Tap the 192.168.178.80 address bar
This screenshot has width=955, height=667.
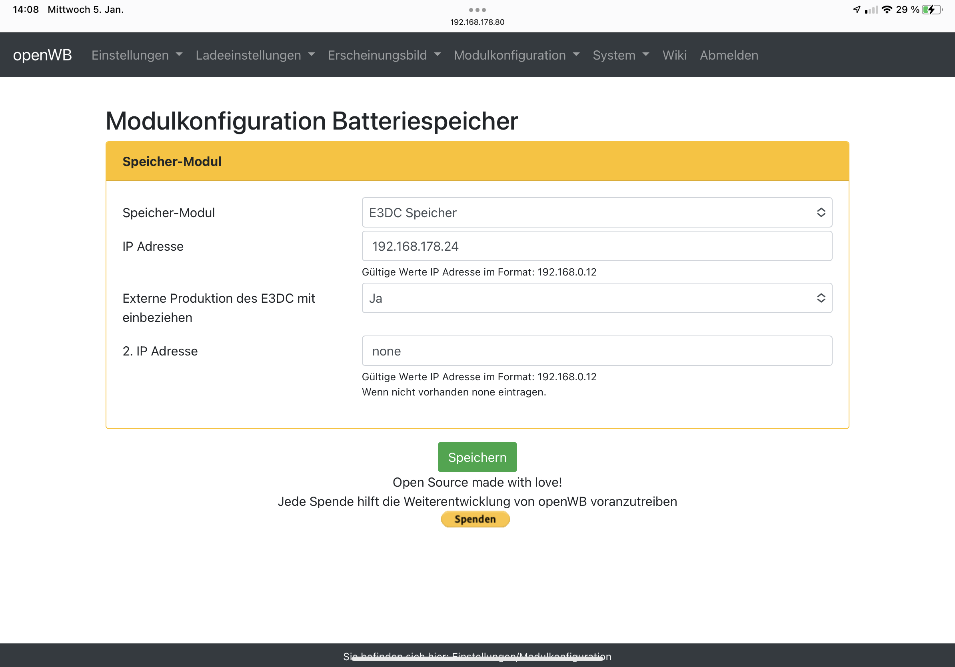coord(477,22)
